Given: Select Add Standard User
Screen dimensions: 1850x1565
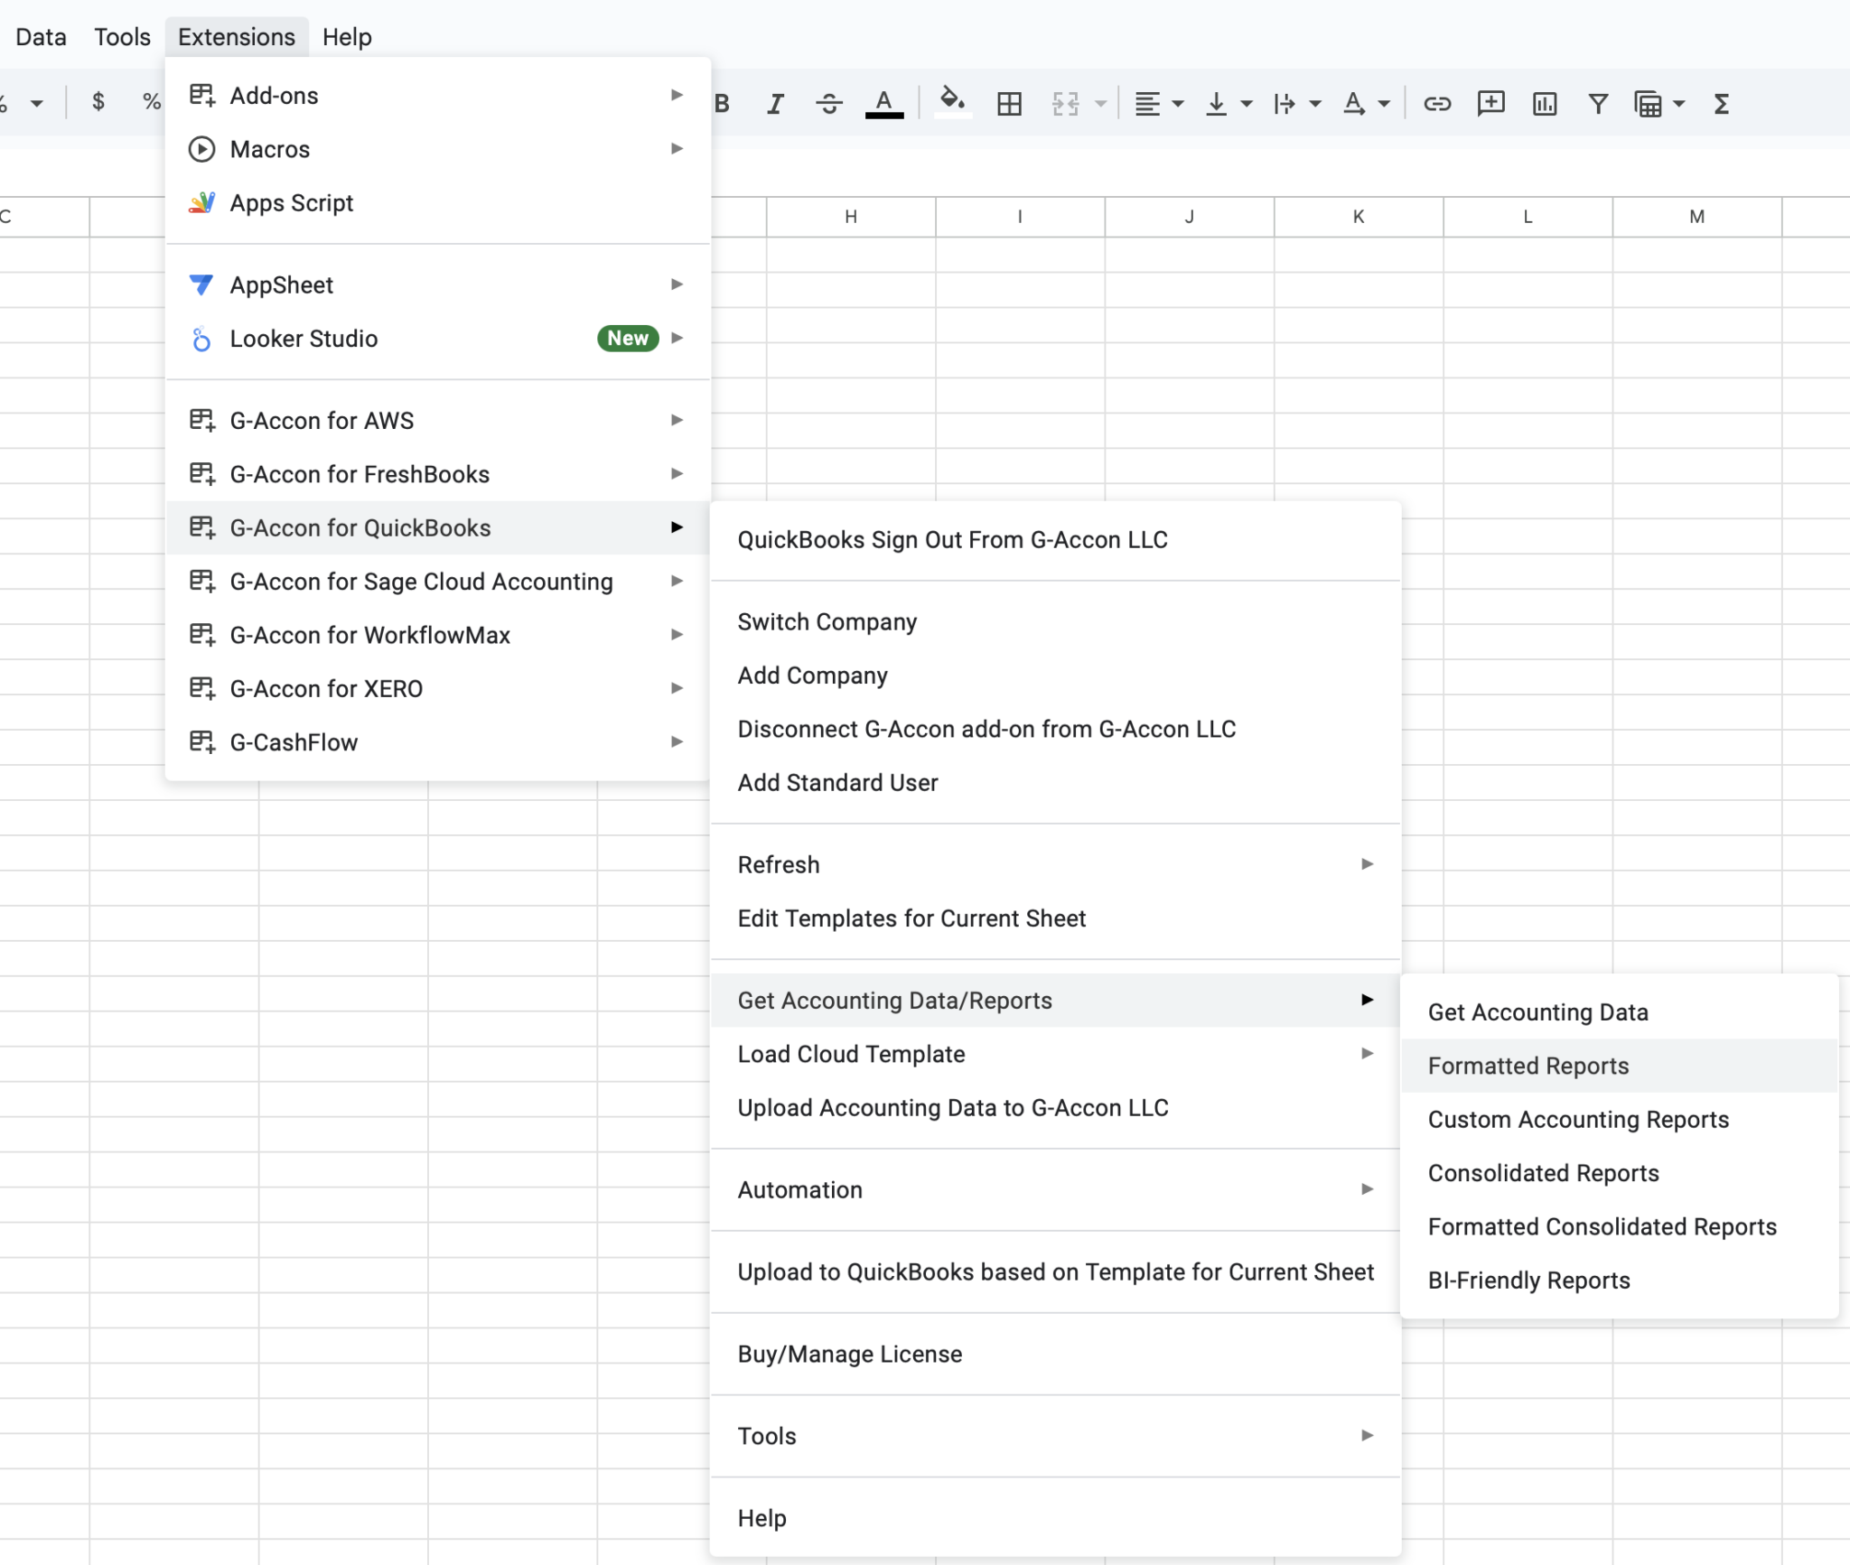Looking at the screenshot, I should (1055, 782).
